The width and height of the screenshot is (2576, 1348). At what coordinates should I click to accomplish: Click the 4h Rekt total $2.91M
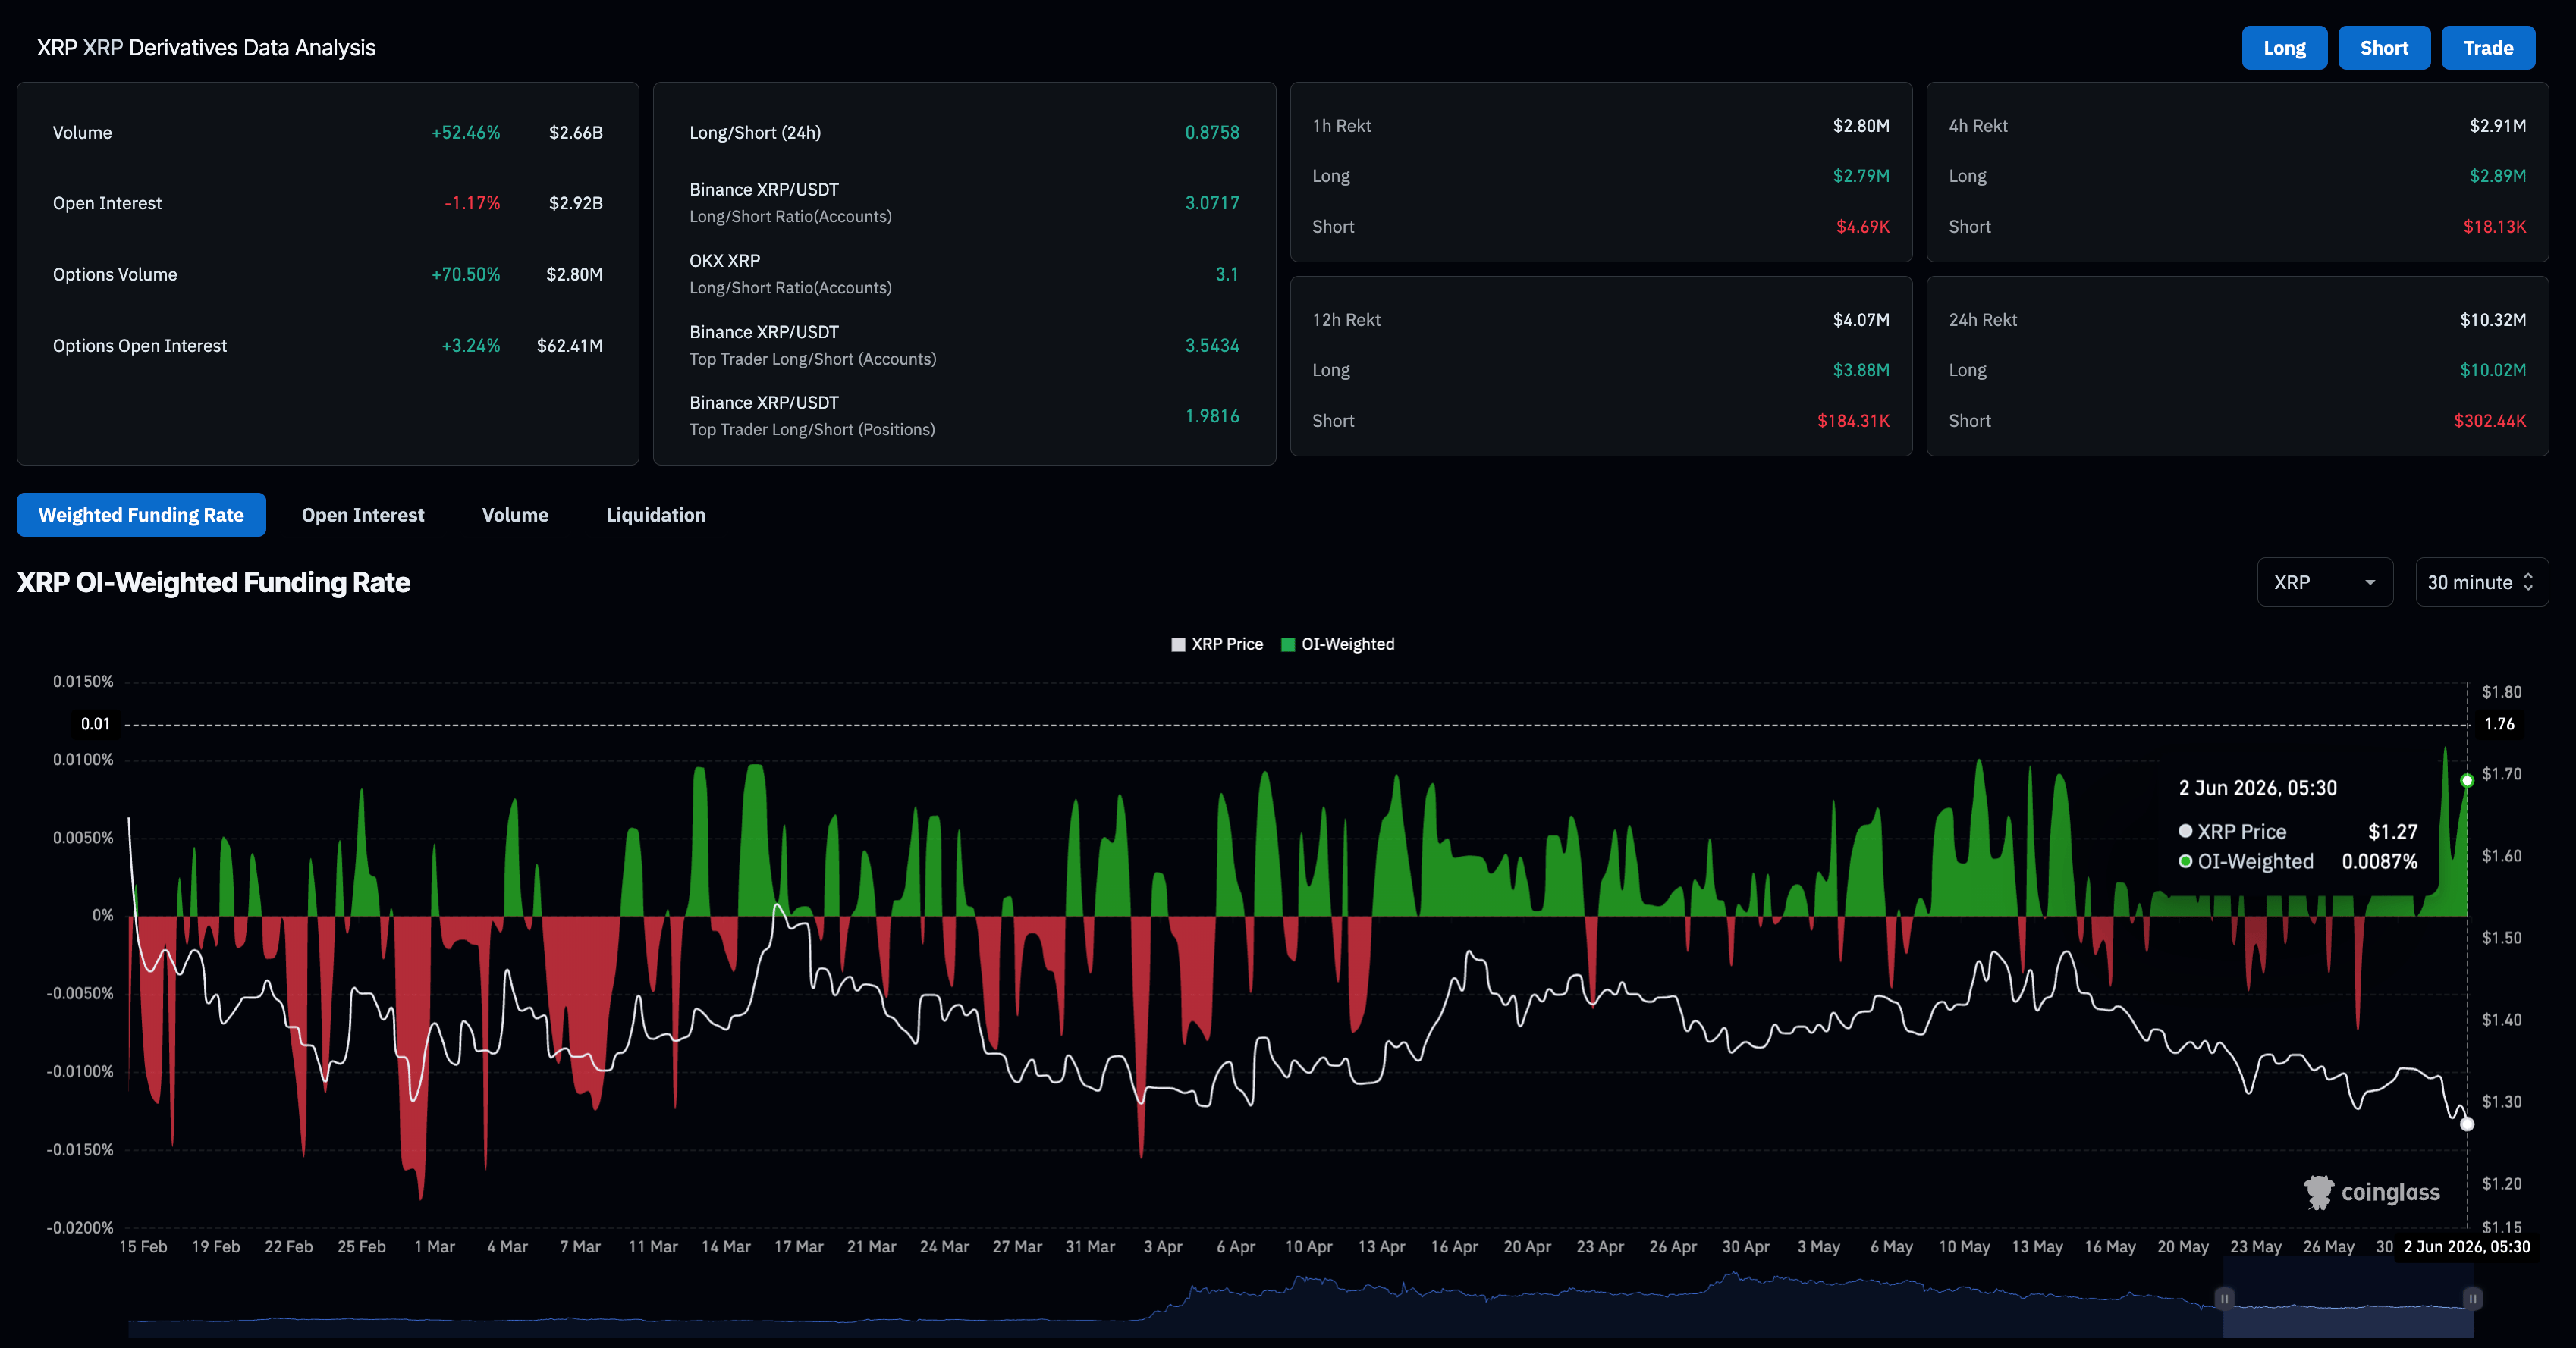pos(2498,126)
